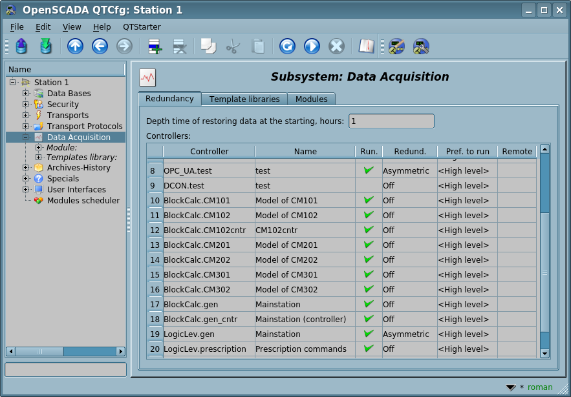Switch to the Template libraries tab

244,99
